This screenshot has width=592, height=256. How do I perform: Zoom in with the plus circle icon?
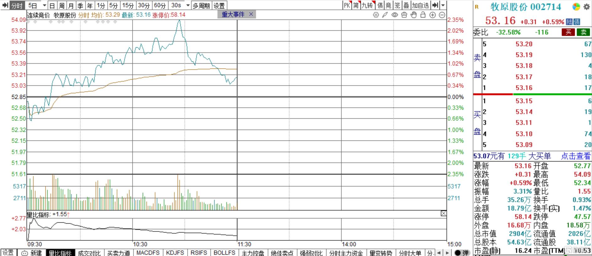pos(432,15)
